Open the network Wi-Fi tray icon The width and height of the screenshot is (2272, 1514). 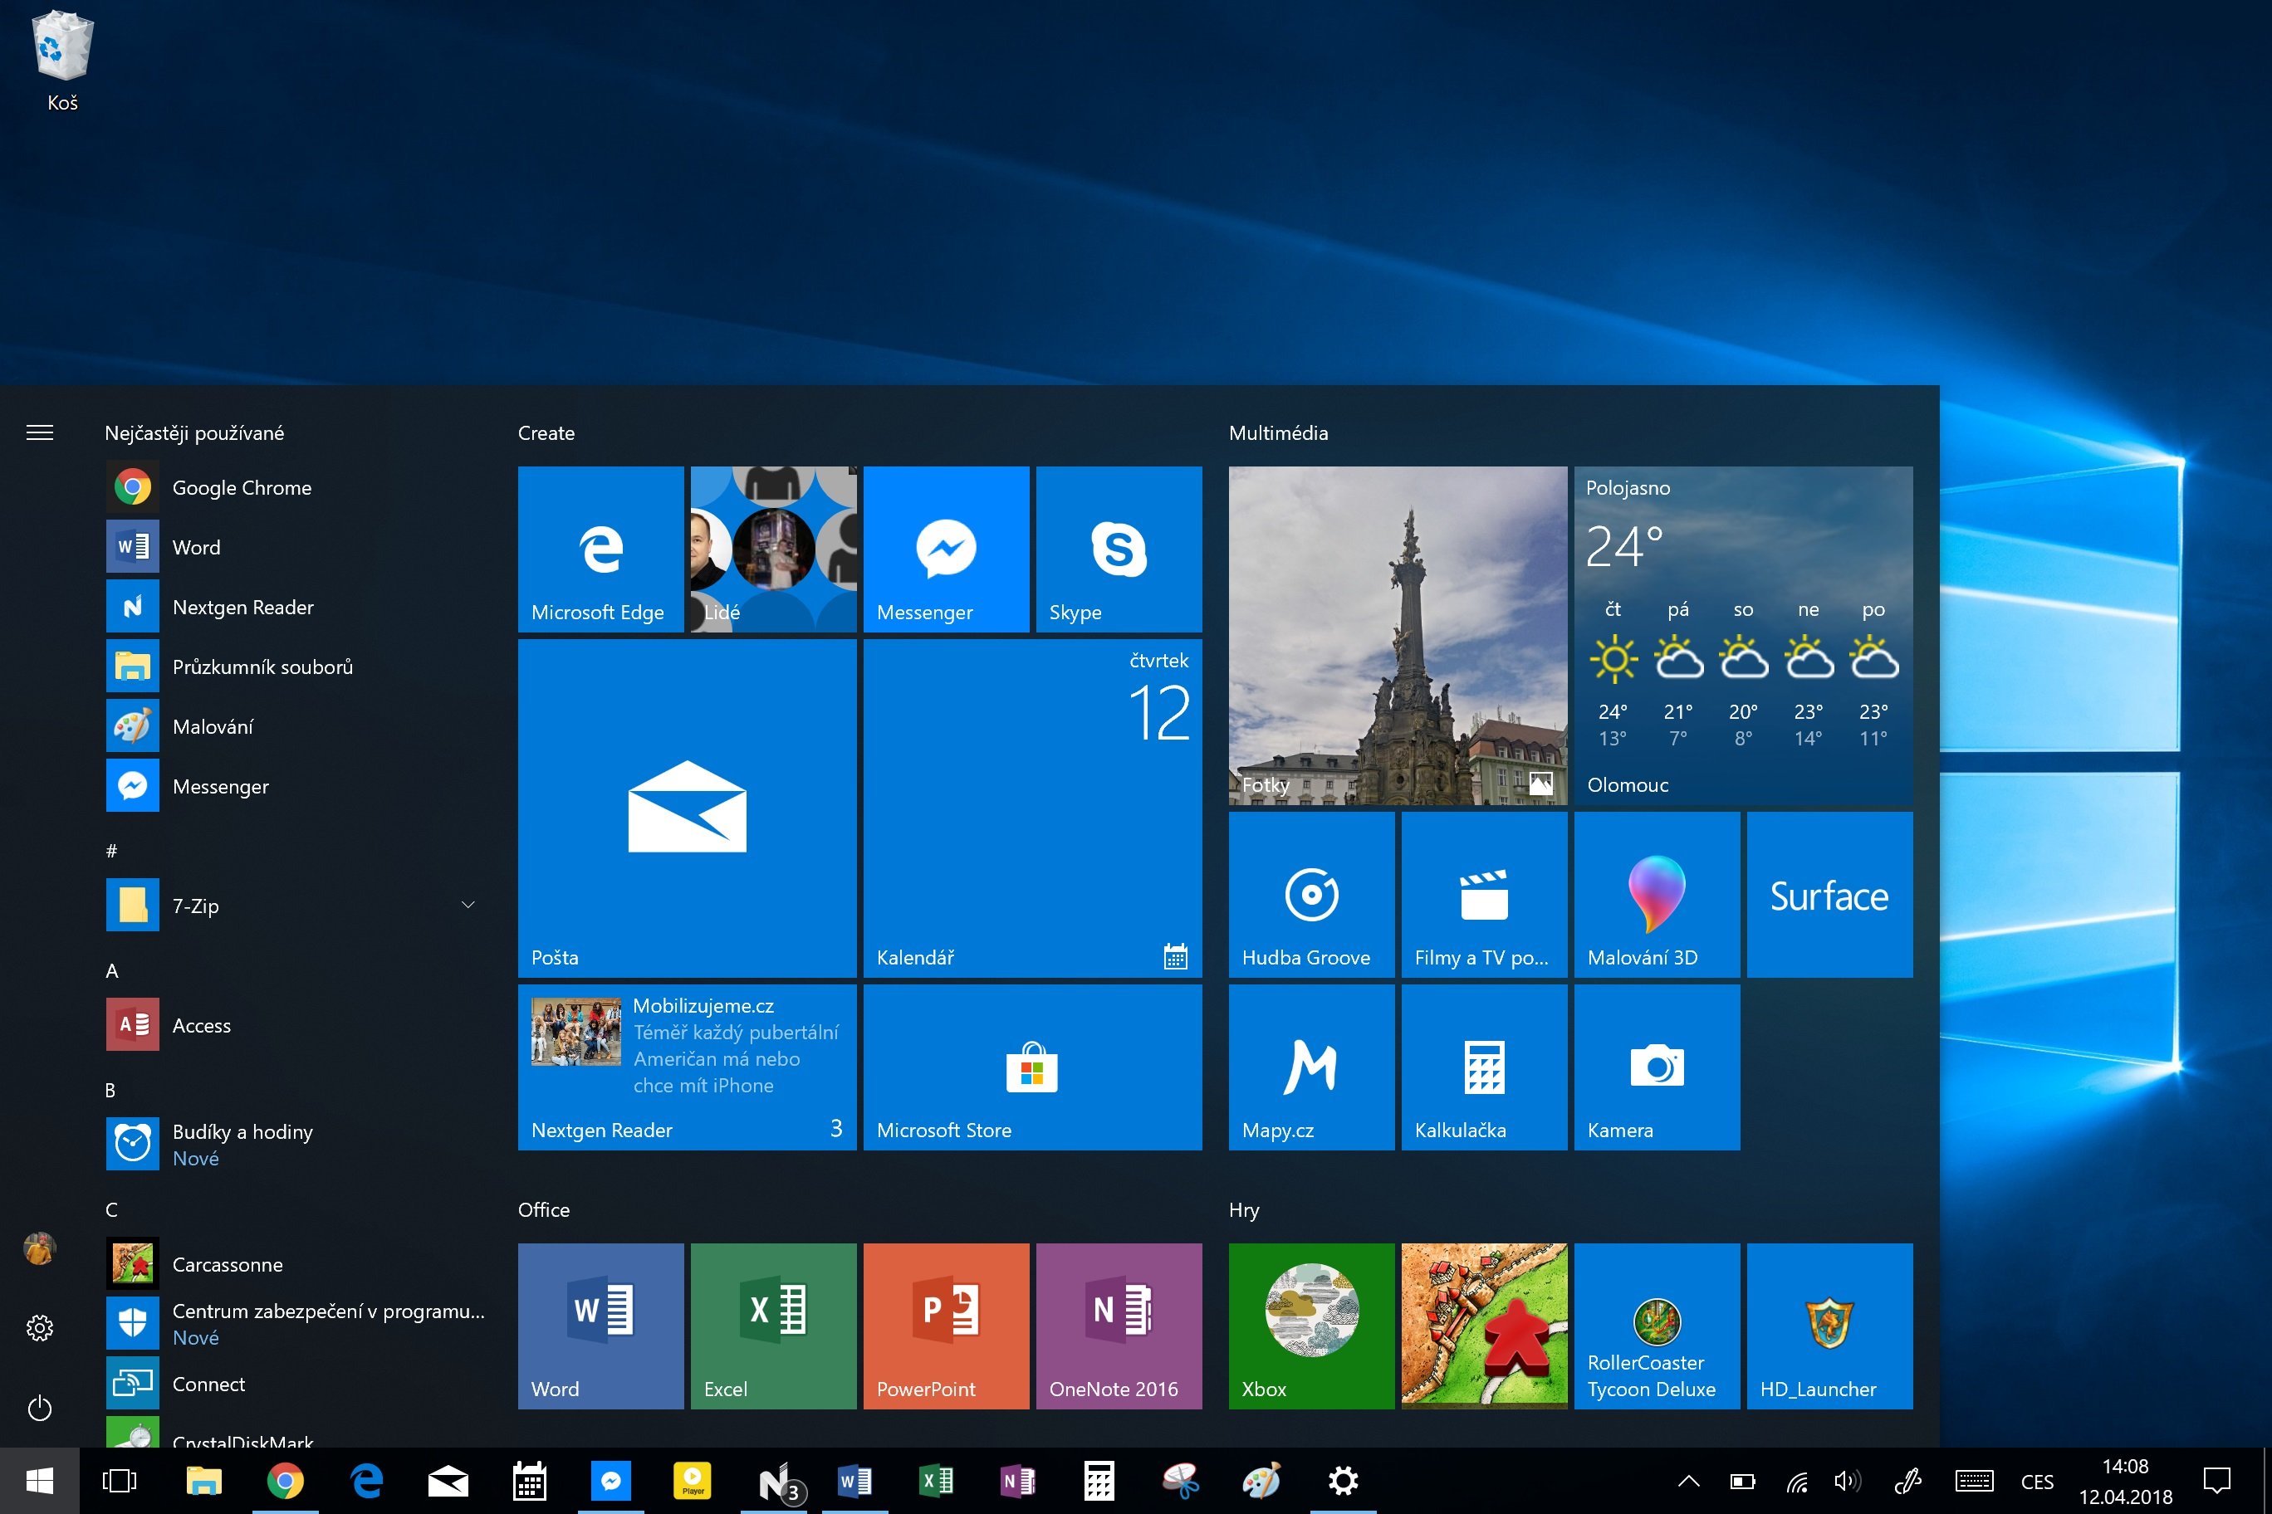click(1797, 1481)
